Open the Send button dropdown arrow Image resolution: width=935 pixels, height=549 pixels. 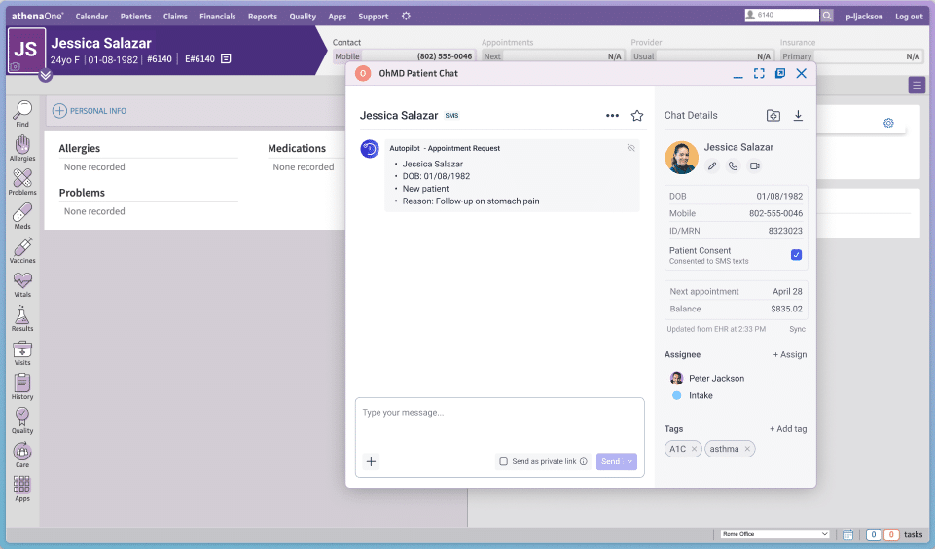630,461
